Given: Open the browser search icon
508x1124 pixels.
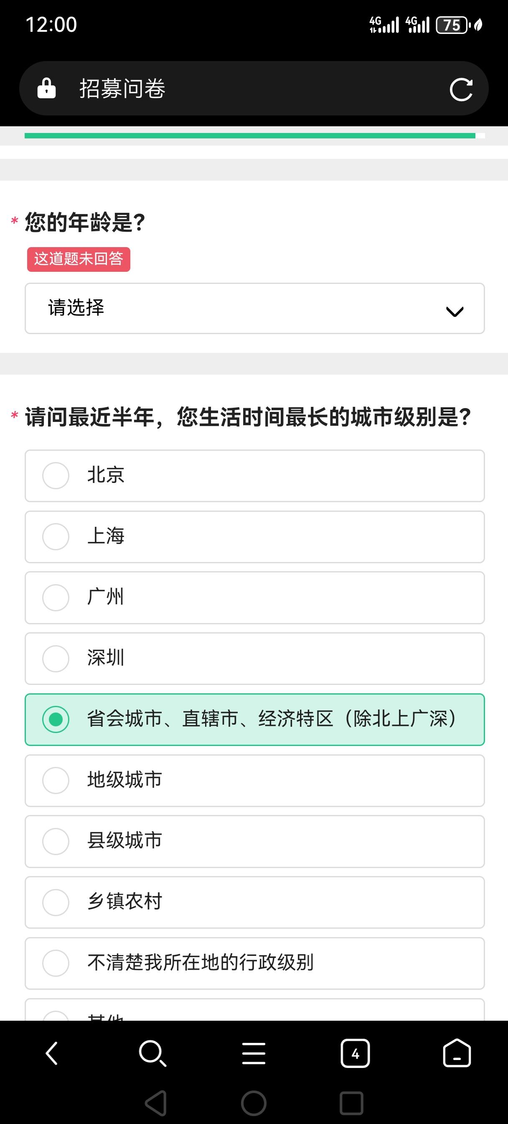Looking at the screenshot, I should [x=152, y=1054].
